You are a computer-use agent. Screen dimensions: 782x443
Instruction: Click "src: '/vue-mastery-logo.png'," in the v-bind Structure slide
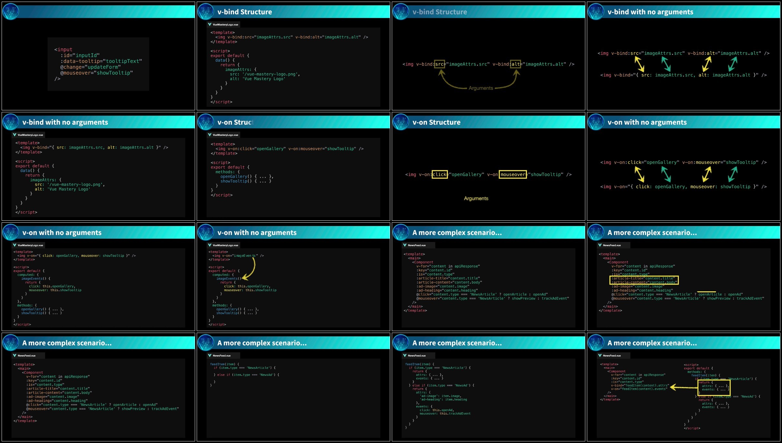pos(265,74)
